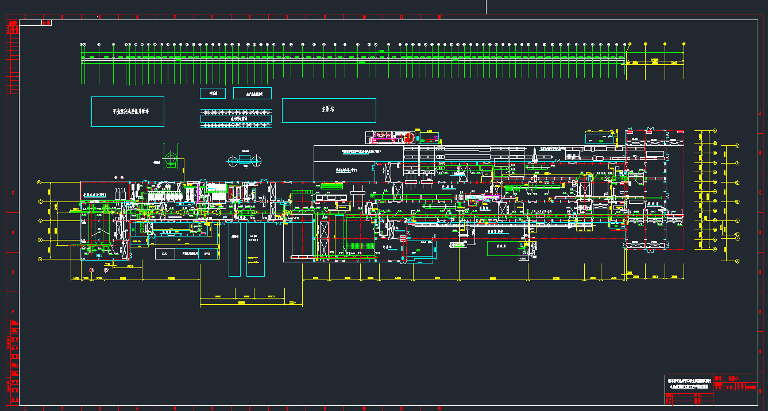Click the large cyan box left of the dotted rows
Image resolution: width=768 pixels, height=411 pixels.
128,111
